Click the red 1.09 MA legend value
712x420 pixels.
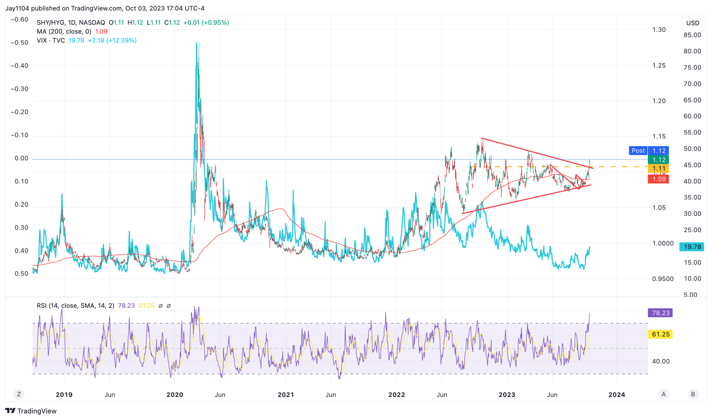click(101, 31)
